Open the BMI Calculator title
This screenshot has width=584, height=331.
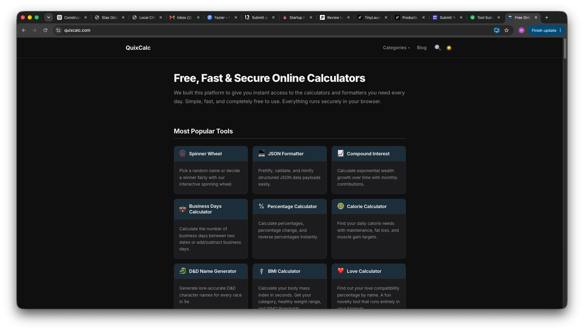pos(284,271)
